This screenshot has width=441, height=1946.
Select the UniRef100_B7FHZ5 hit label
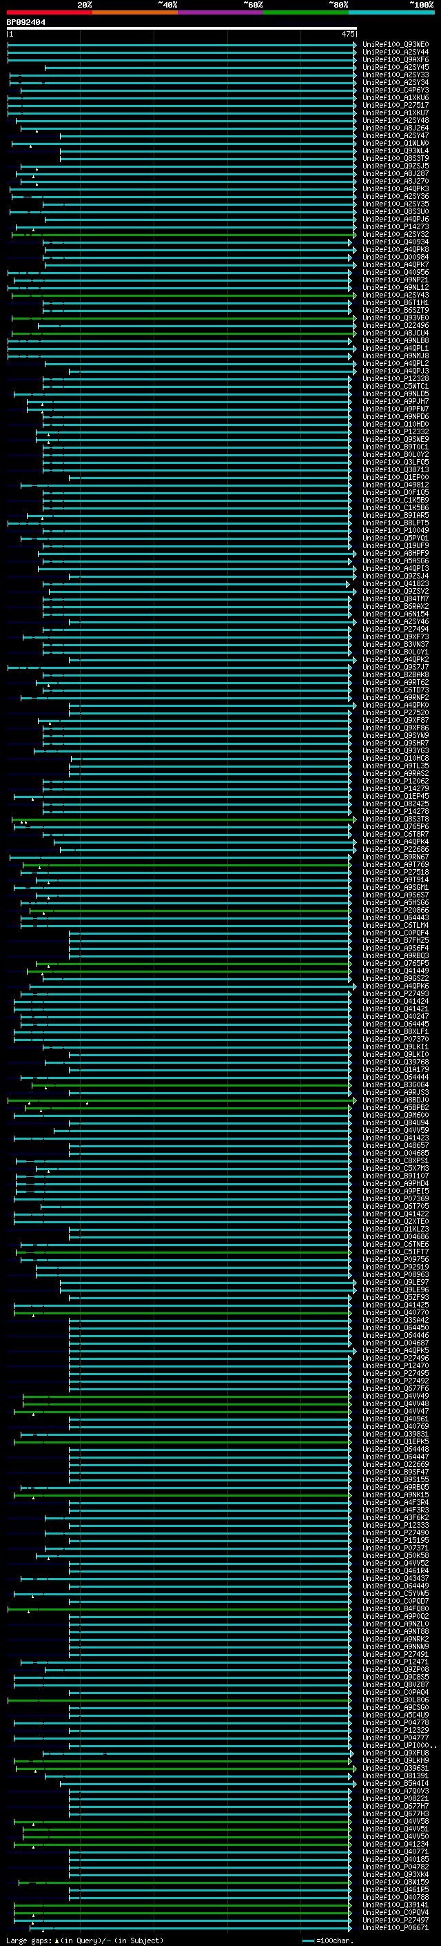click(x=395, y=940)
